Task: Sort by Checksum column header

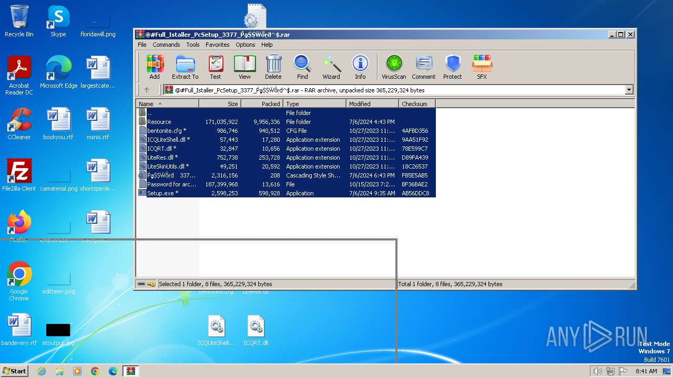Action: point(417,104)
